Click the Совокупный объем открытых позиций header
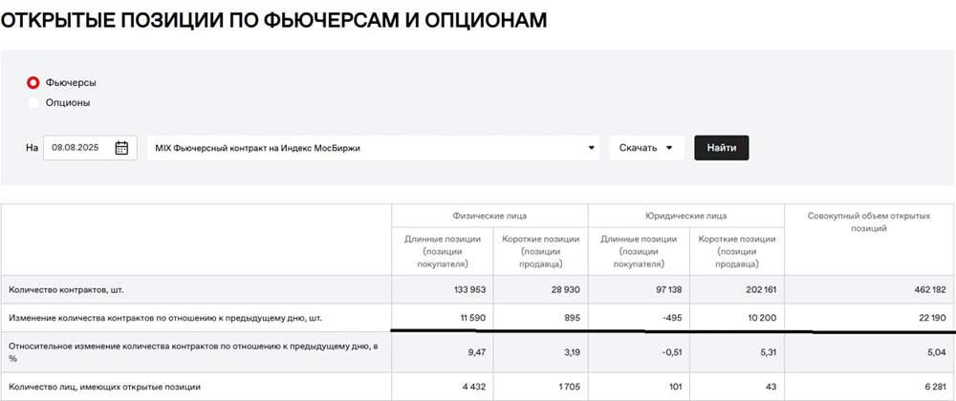The height and width of the screenshot is (401, 956). coord(869,222)
